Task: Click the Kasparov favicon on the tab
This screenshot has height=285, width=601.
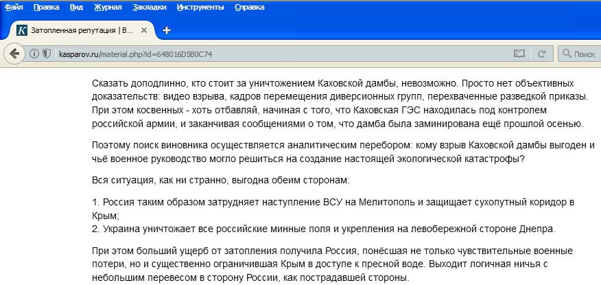Action: 22,30
